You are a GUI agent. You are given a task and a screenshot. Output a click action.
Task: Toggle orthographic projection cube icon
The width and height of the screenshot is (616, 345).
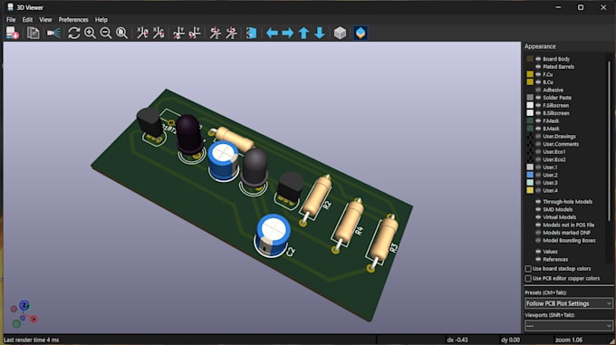[340, 33]
